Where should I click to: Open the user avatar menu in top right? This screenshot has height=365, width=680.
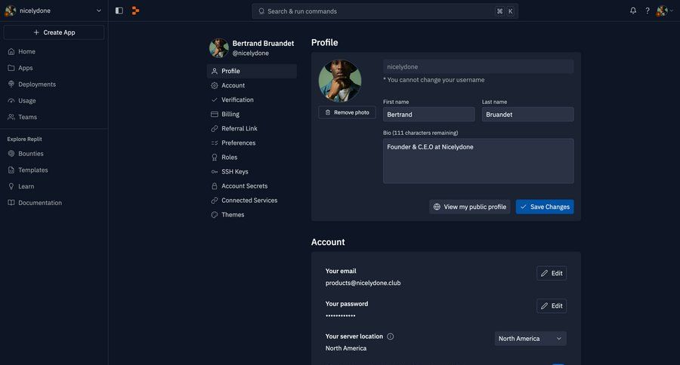(x=663, y=11)
